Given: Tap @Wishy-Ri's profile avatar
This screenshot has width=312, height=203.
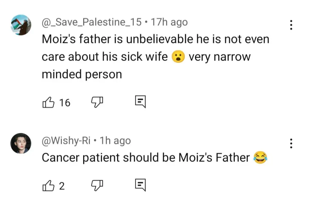Looking at the screenshot, I should click(x=21, y=143).
